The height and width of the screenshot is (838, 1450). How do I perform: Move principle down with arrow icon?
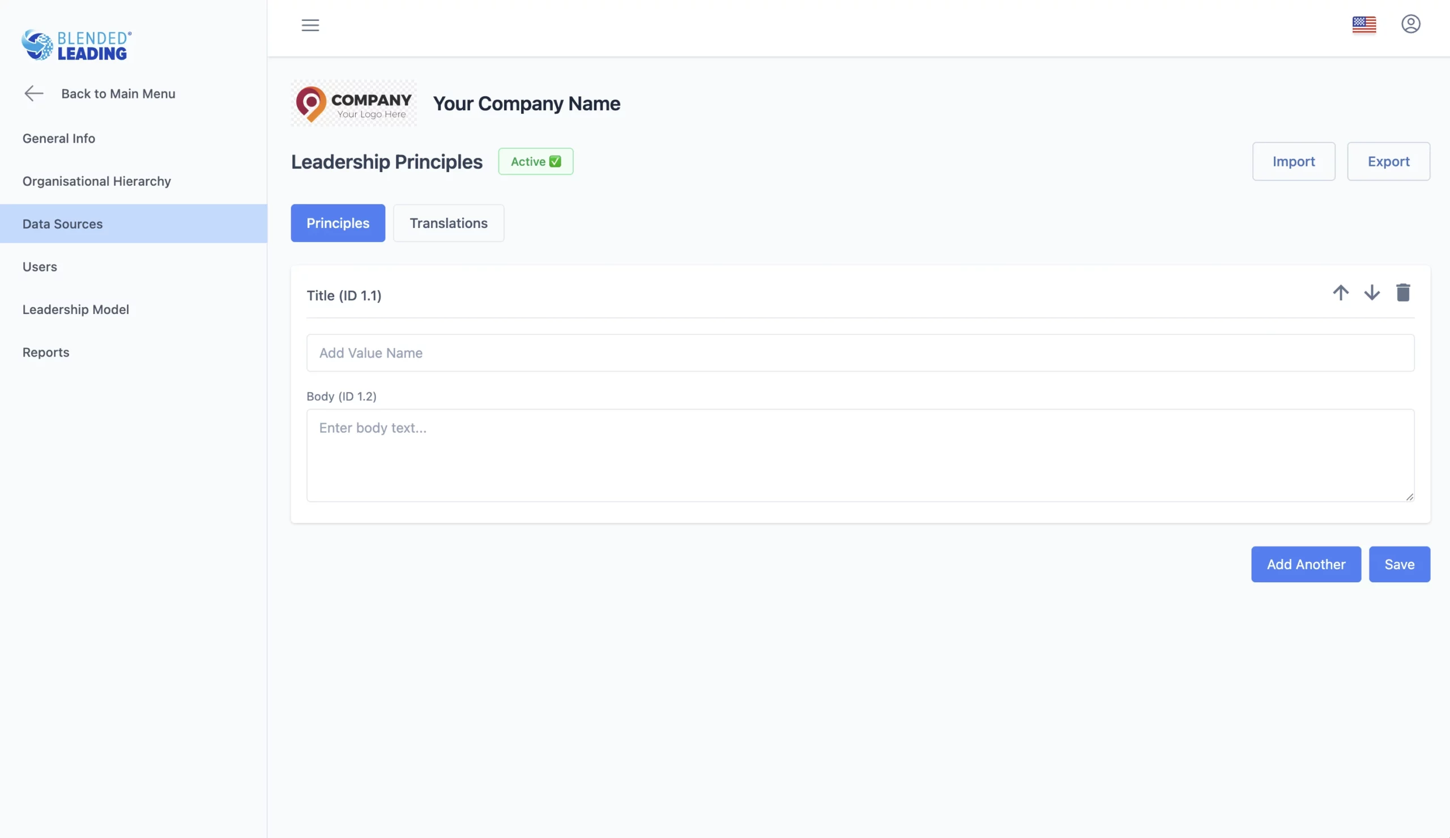(x=1372, y=293)
